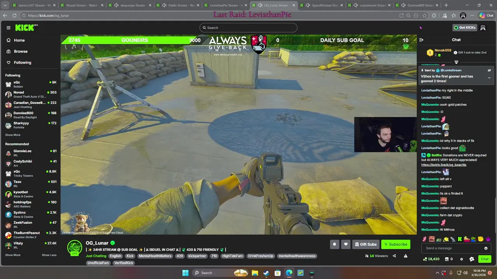Screen dimensions: 497x279
Task: Open the chat identity badge icon
Action: tap(472, 259)
